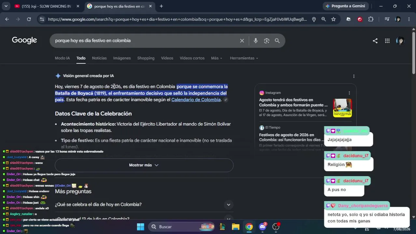
Task: Open the red circular extension icon
Action: [360, 19]
